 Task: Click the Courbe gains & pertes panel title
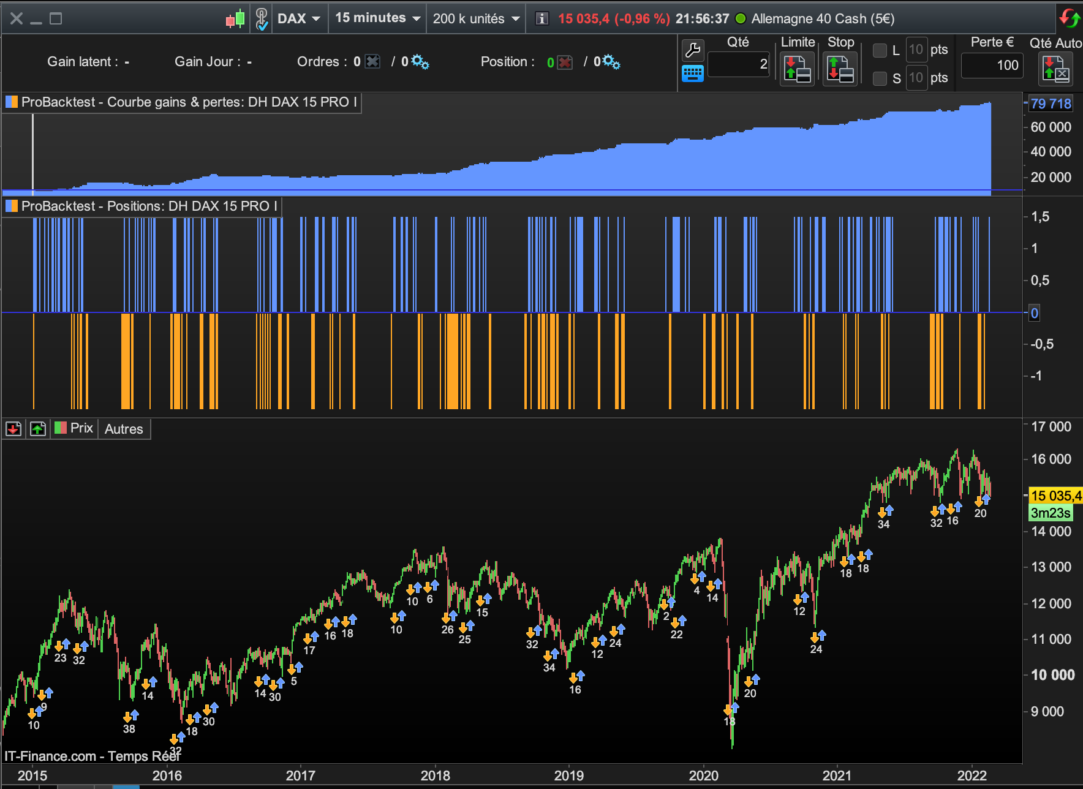(189, 102)
